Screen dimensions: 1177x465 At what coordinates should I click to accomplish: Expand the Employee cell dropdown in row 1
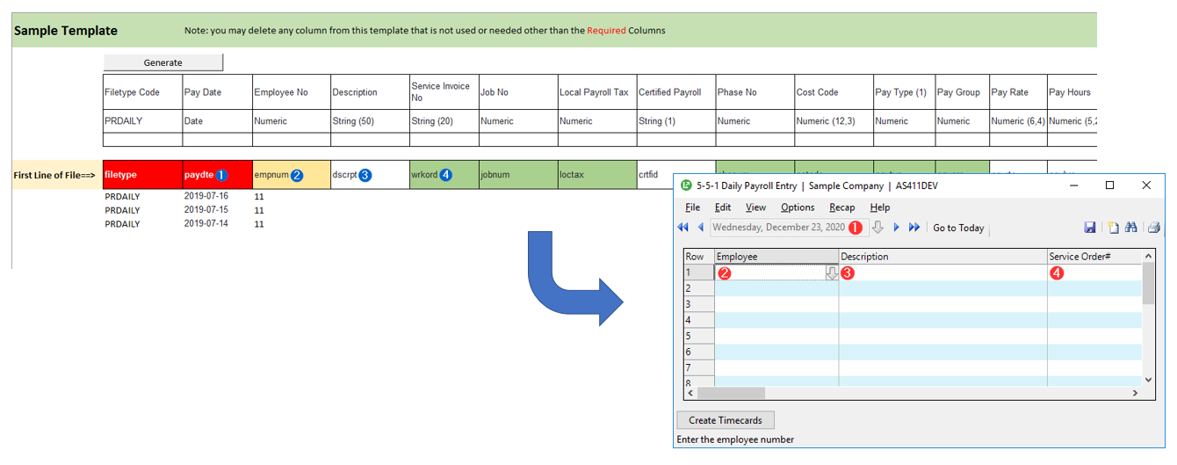832,273
